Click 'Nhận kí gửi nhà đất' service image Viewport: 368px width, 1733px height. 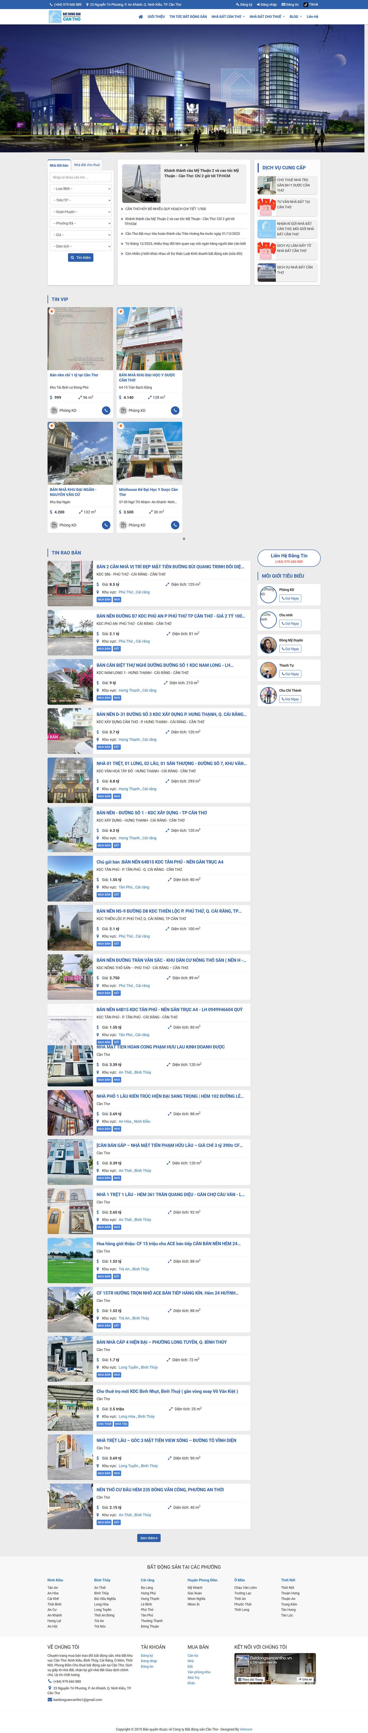[267, 229]
